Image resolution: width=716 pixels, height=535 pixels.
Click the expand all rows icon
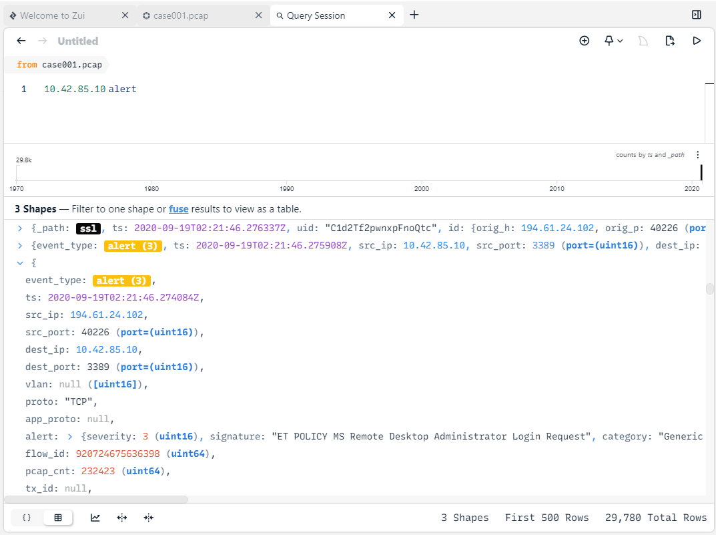[122, 518]
